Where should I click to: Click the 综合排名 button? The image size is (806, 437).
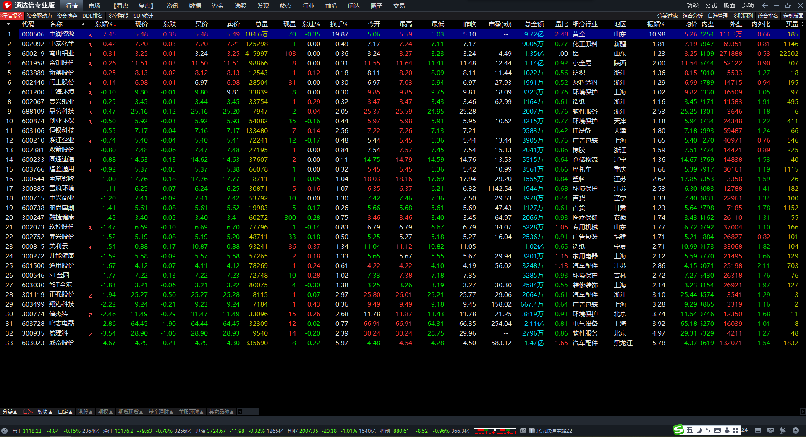(x=768, y=16)
